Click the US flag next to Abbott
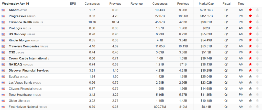 3,10
